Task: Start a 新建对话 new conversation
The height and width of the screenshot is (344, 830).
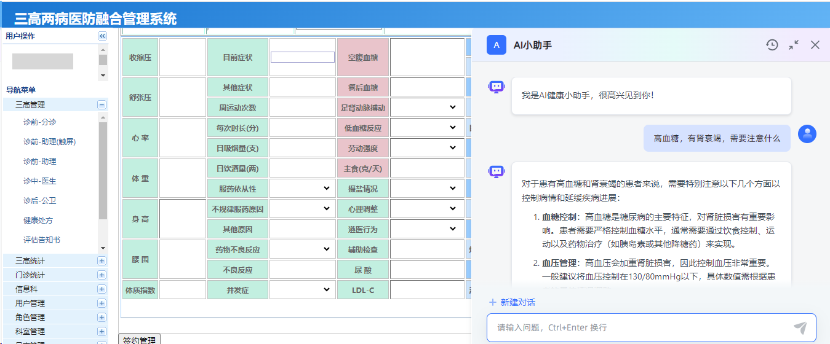Action: (518, 302)
